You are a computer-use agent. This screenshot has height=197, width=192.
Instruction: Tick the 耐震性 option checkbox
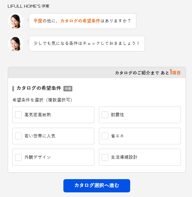[105, 115]
